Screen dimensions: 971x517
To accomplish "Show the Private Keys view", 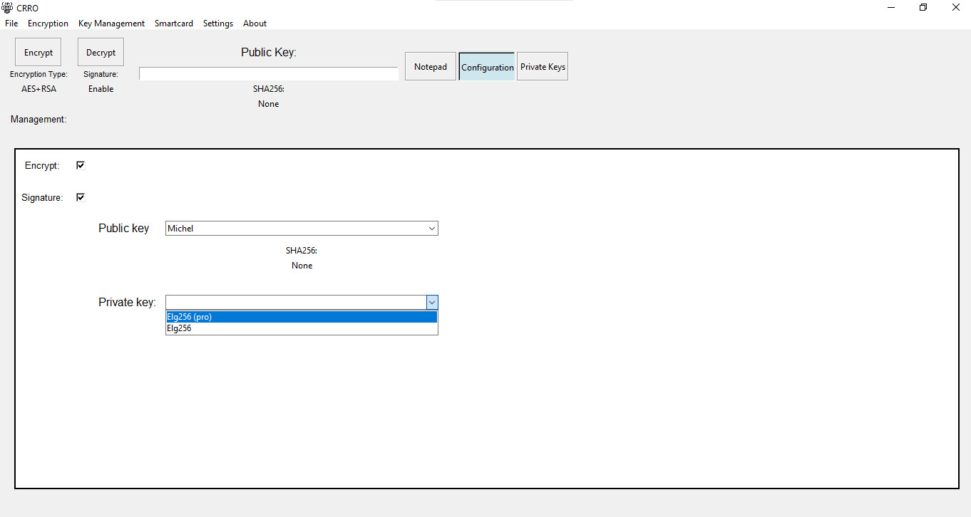I will (x=543, y=66).
